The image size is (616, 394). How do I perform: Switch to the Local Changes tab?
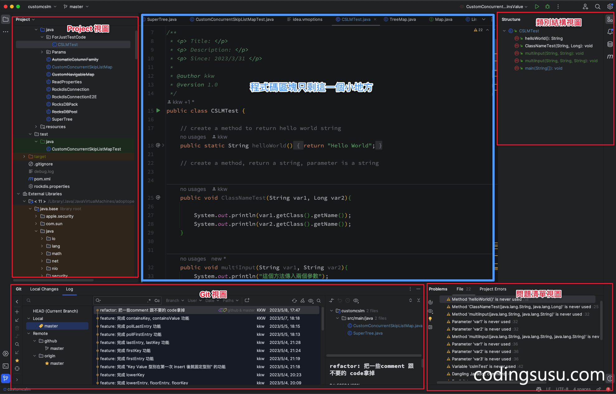[x=44, y=289]
